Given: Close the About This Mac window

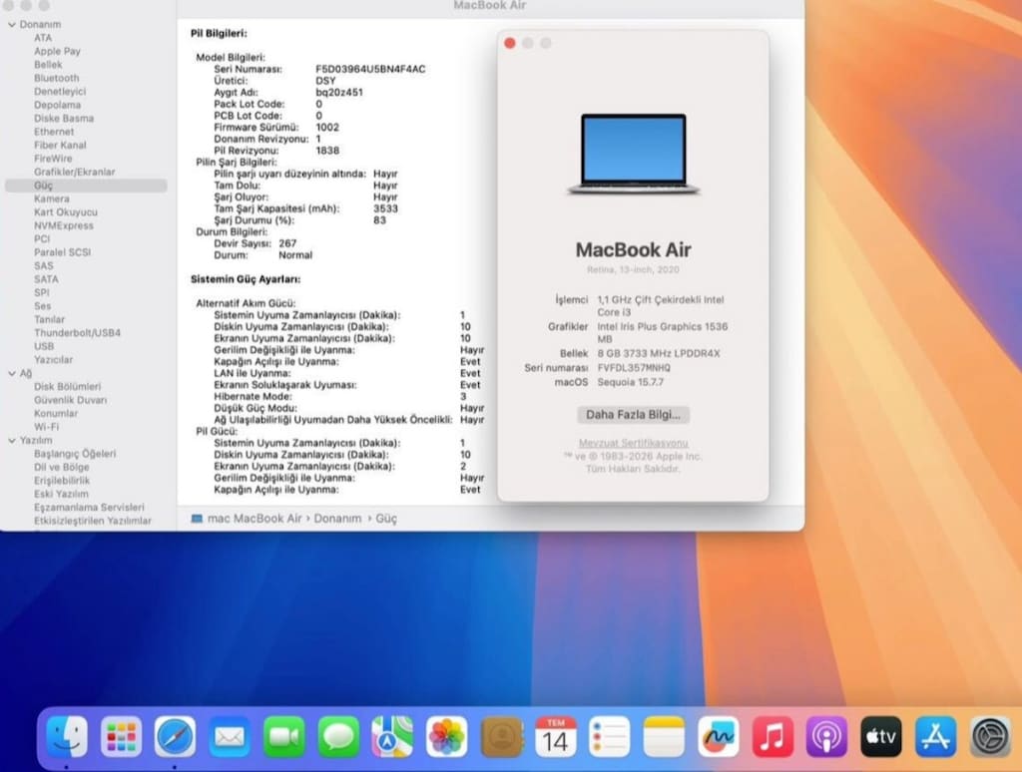Looking at the screenshot, I should pyautogui.click(x=510, y=43).
